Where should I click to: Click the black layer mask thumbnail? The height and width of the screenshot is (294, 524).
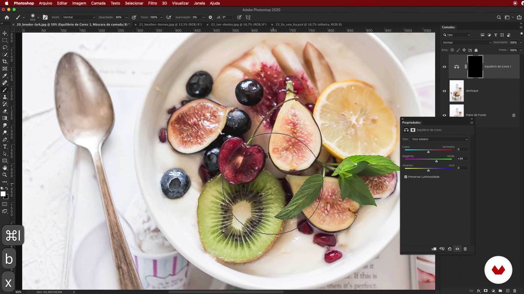point(475,67)
